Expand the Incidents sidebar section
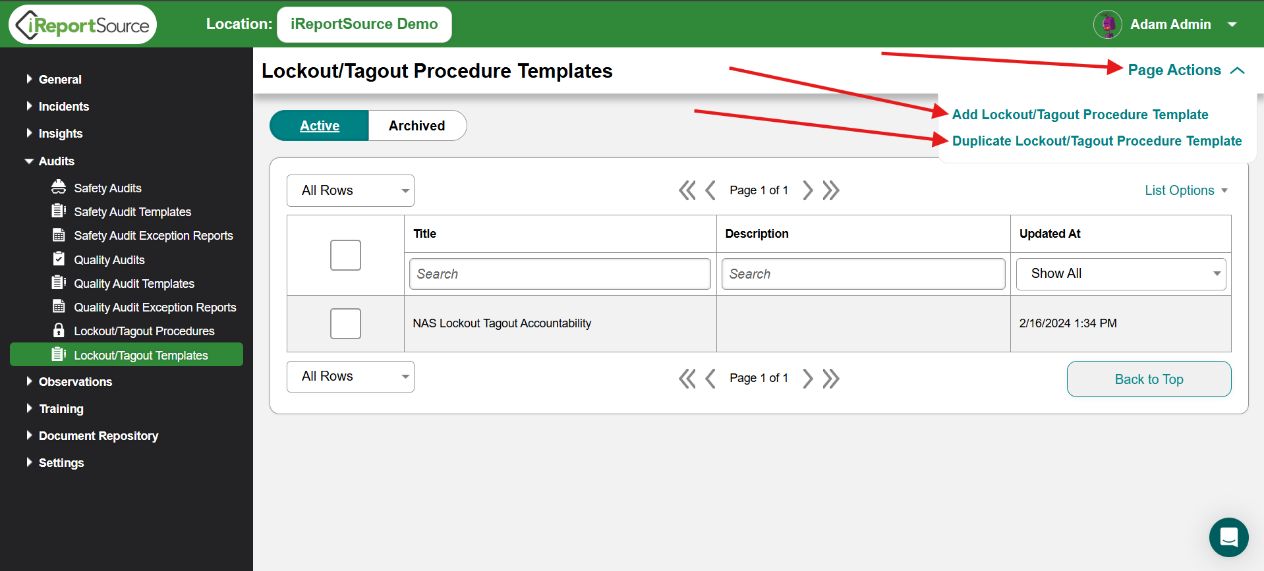This screenshot has height=571, width=1264. pyautogui.click(x=57, y=106)
